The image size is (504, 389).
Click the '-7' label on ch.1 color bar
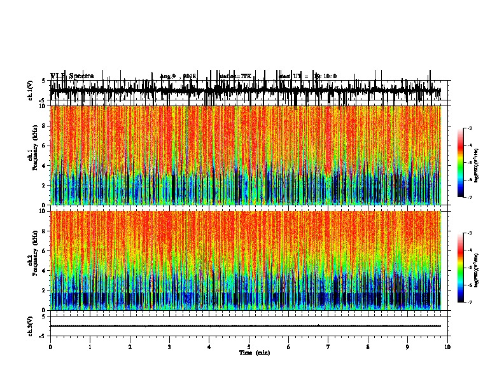(469, 197)
